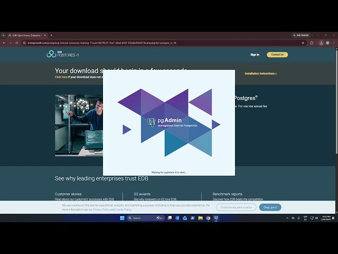Open the G2 awards section link
The image size is (338, 254).
142,194
